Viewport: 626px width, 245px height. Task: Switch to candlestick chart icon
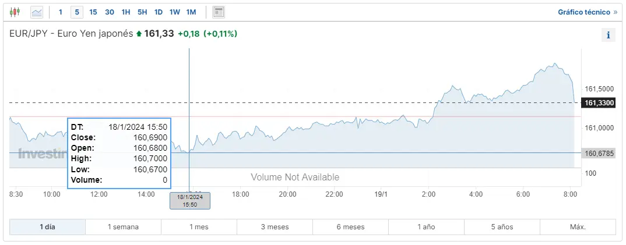pyautogui.click(x=15, y=12)
